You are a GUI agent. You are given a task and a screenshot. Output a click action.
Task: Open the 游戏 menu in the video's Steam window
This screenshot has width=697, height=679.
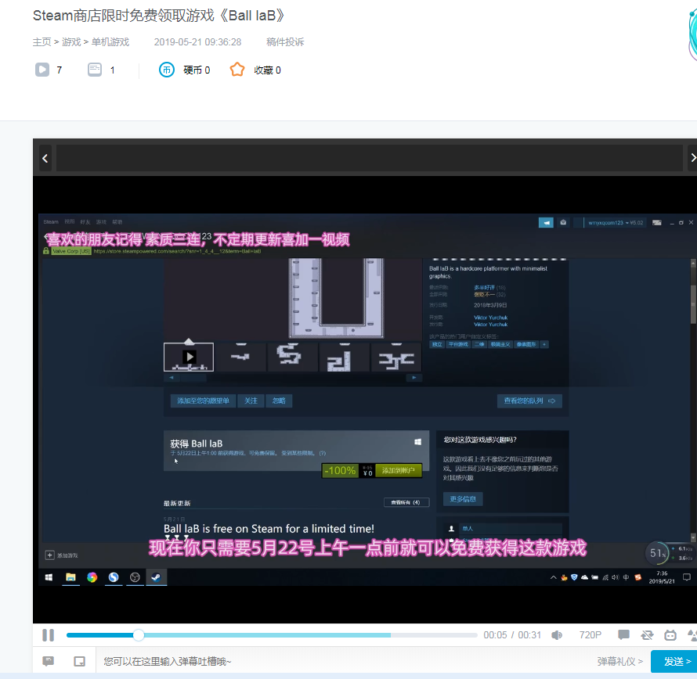[101, 221]
